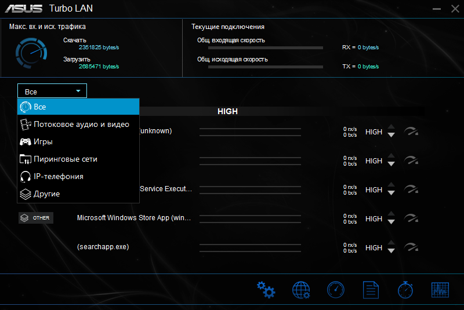Select Пиринговые сети category filter

click(x=78, y=159)
